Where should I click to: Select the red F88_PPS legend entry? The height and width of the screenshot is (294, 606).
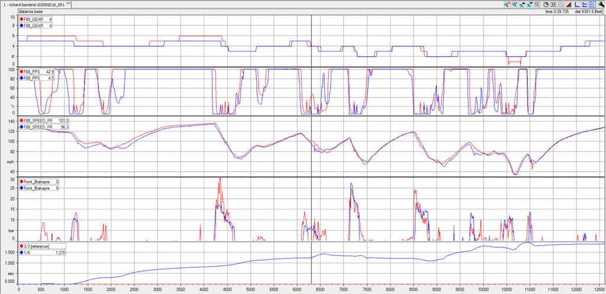coord(37,72)
